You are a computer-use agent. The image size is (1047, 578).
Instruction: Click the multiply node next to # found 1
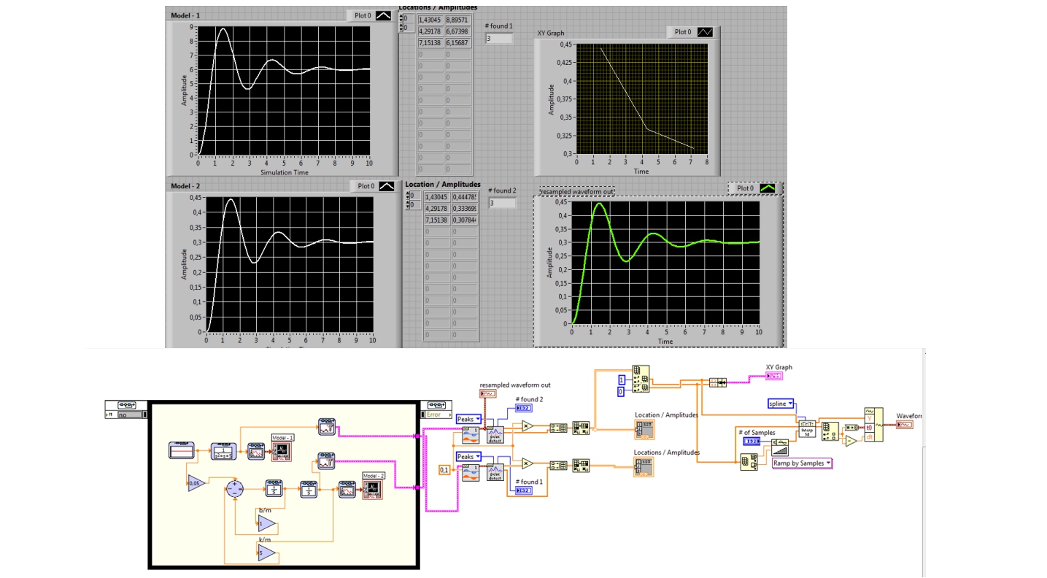point(528,463)
